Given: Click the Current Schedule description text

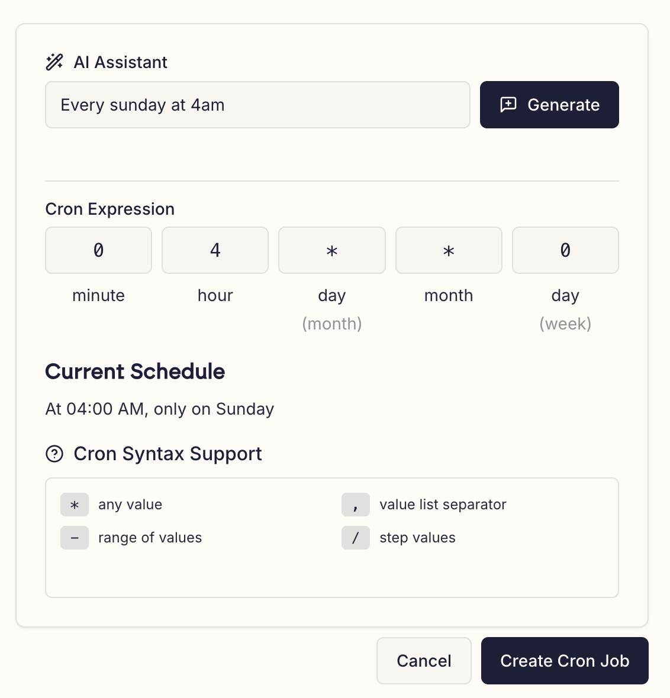Looking at the screenshot, I should coord(159,409).
